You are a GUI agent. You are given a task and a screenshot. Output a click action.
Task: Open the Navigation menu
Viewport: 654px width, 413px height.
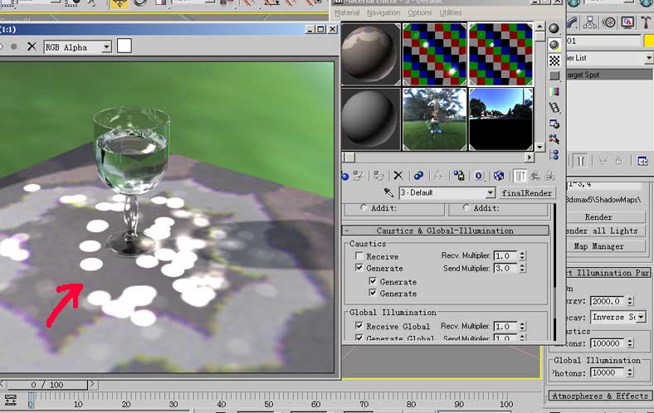click(383, 13)
